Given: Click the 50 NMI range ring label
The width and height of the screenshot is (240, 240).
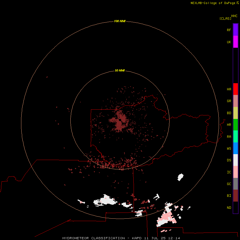Looking at the screenshot, I should 120,70.
